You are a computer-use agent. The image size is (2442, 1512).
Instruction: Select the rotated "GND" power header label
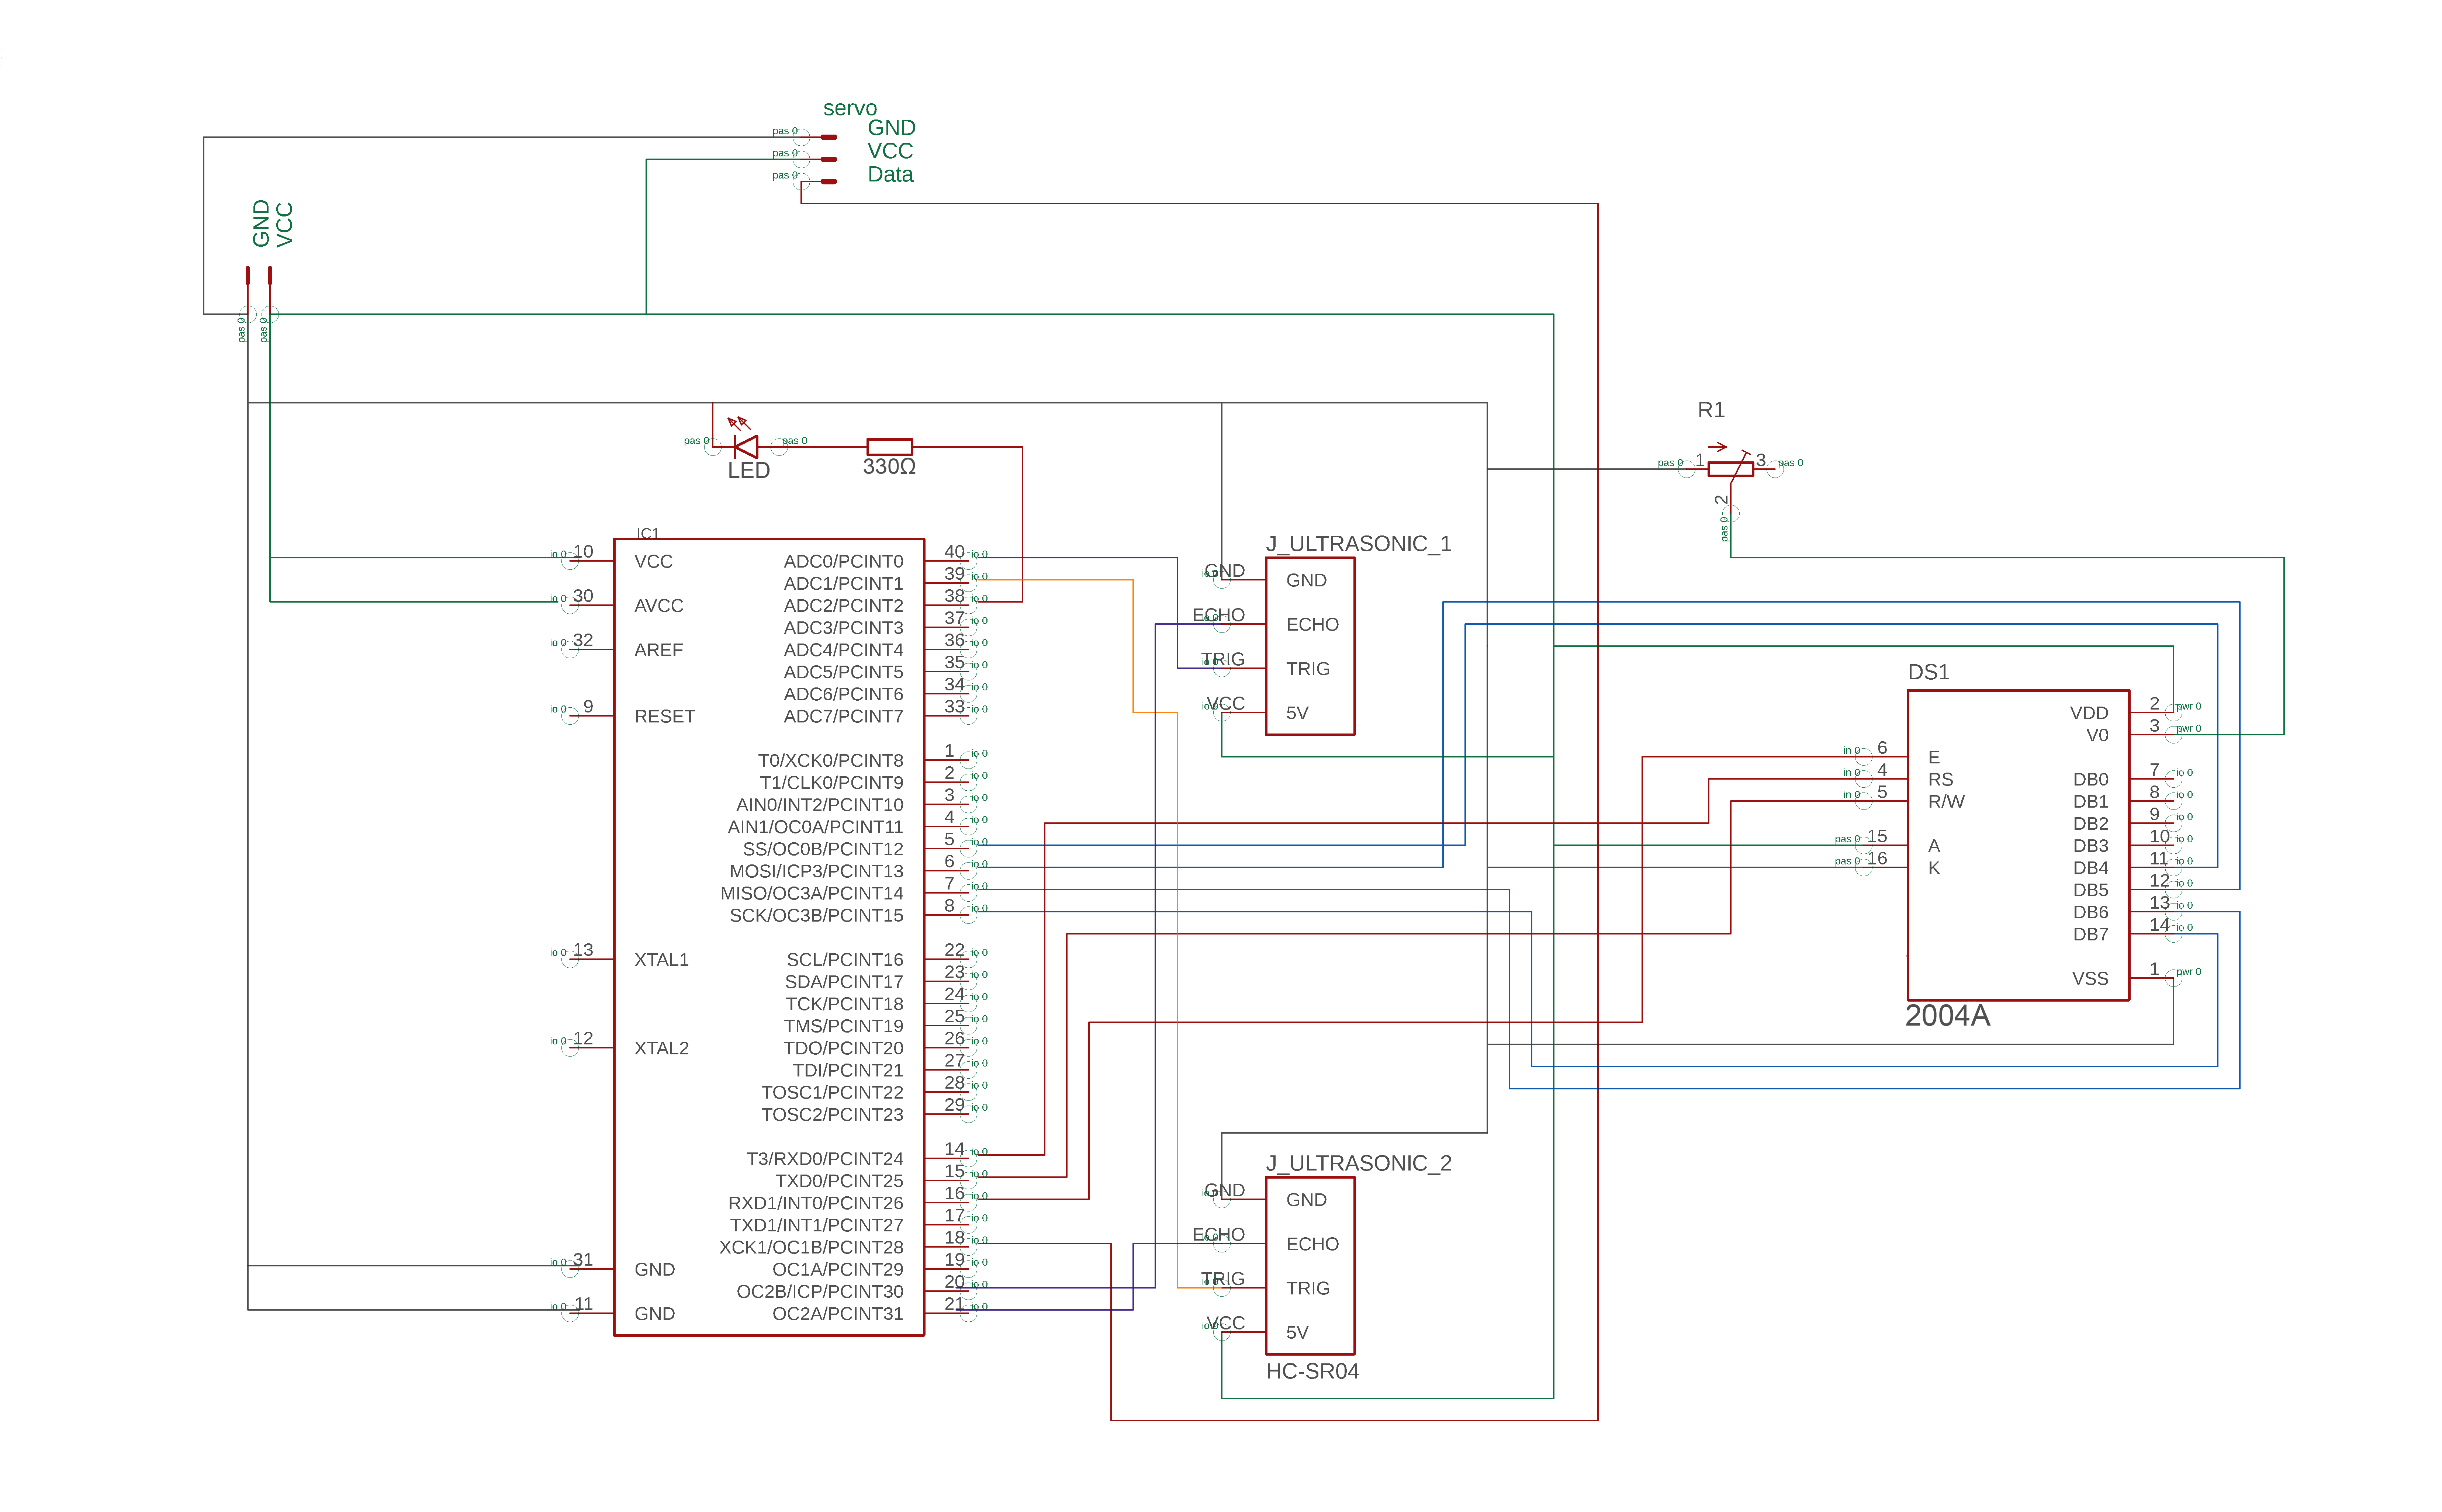[261, 223]
